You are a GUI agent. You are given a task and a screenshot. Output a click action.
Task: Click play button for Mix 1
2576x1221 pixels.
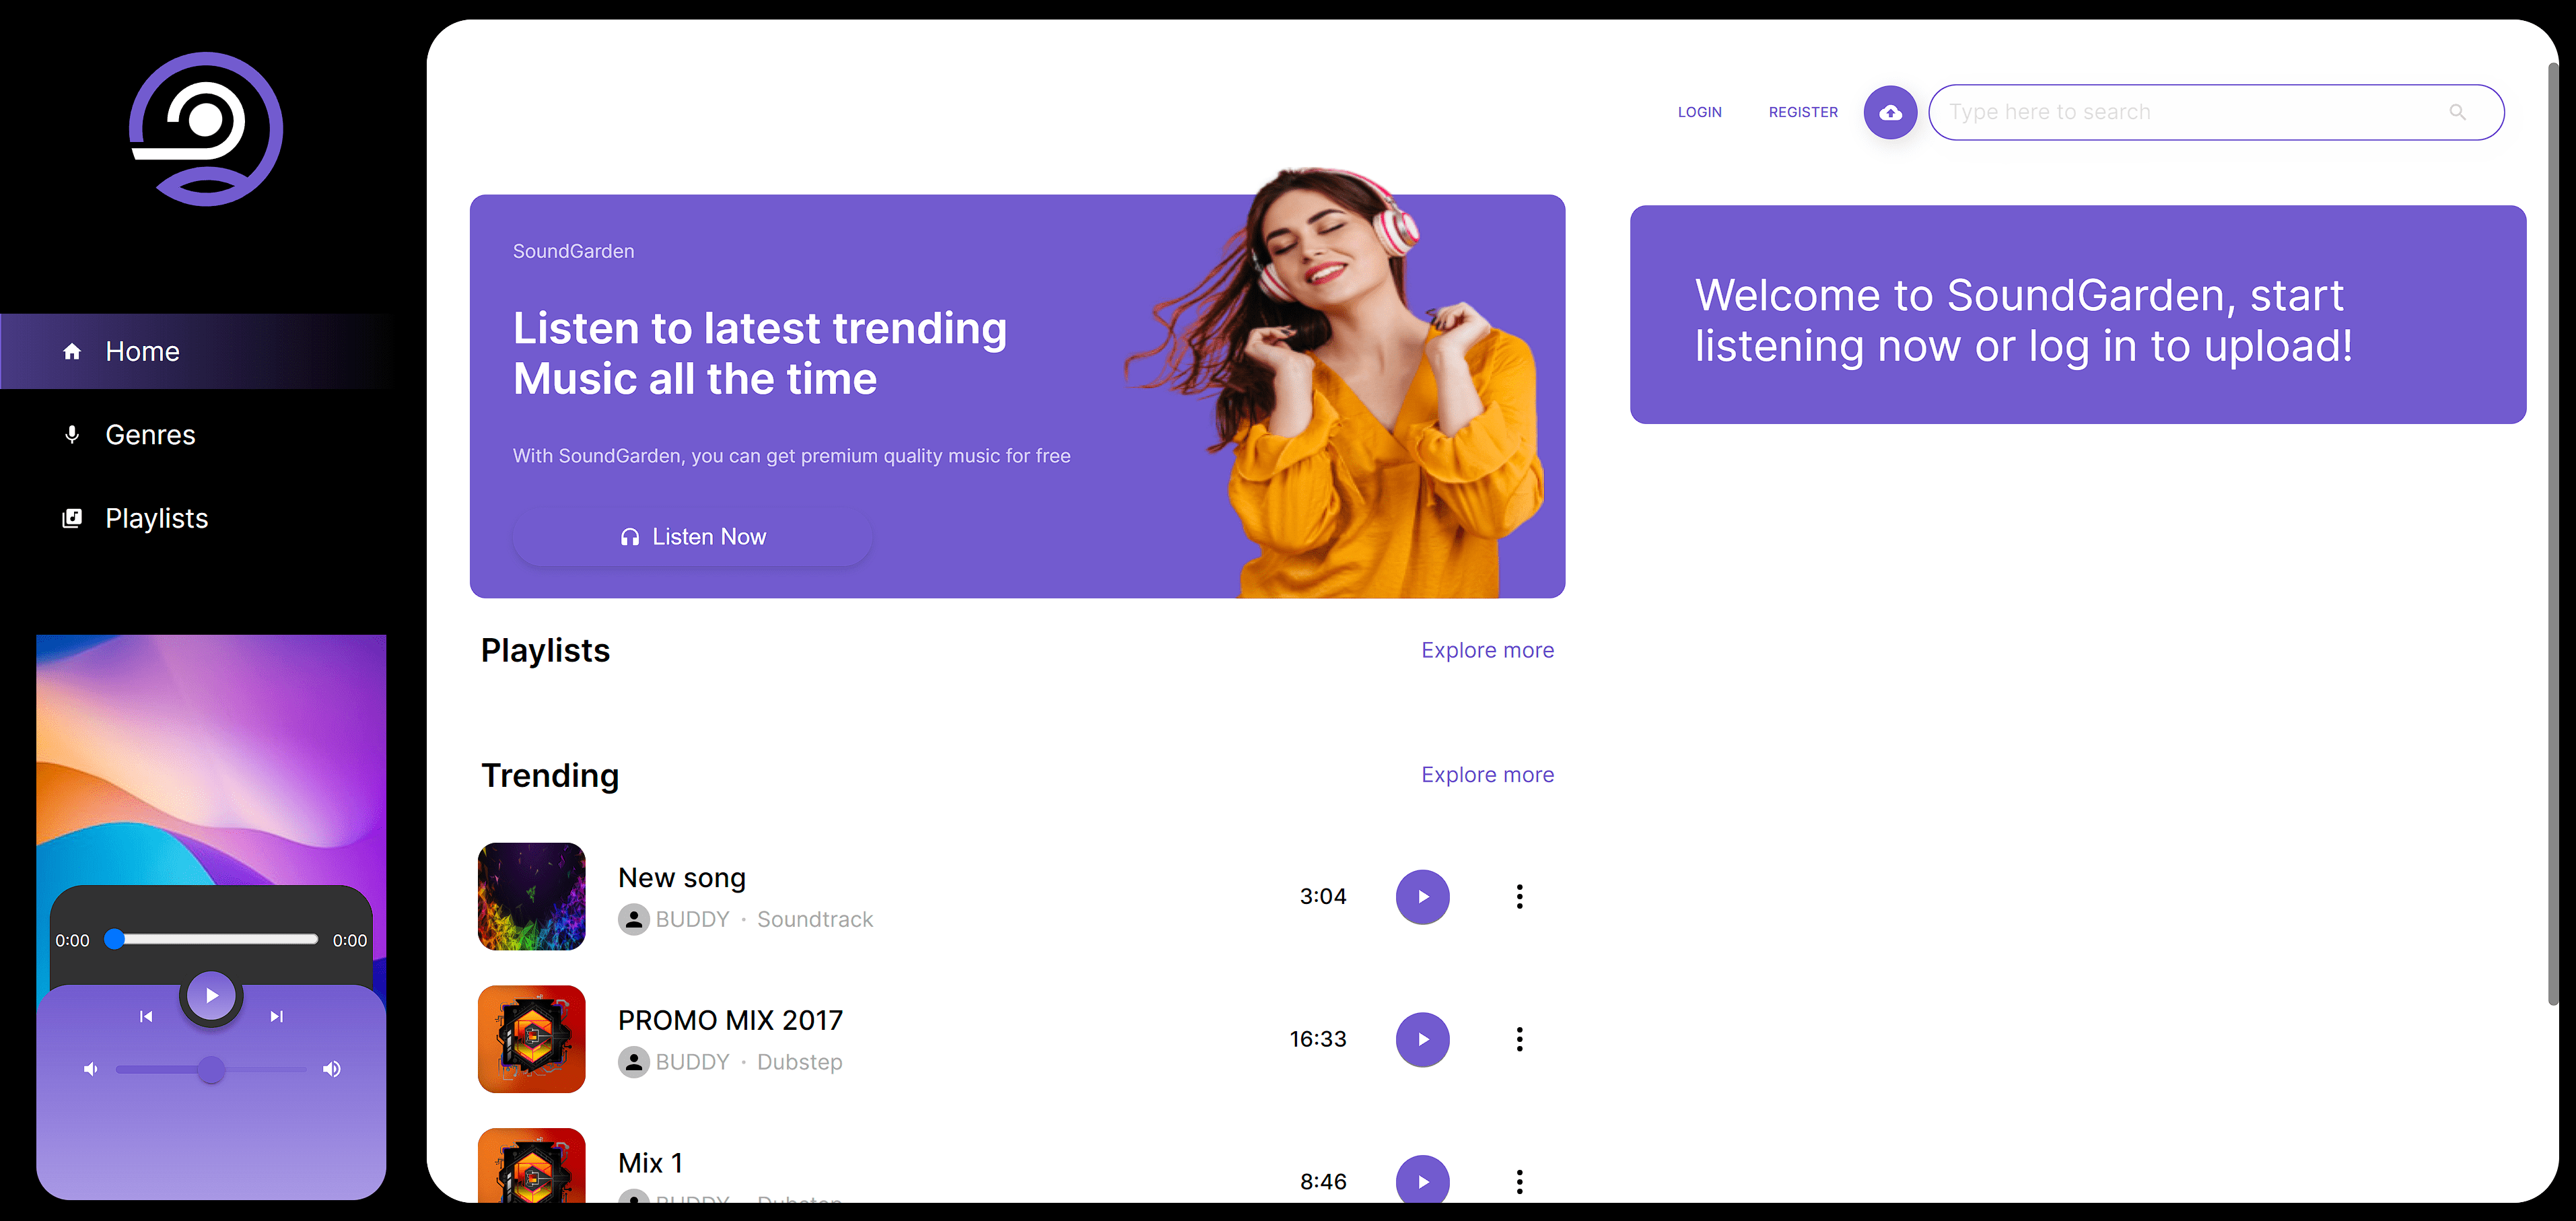[x=1420, y=1180]
